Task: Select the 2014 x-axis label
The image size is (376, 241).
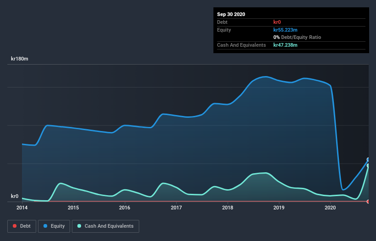Action: coord(22,208)
